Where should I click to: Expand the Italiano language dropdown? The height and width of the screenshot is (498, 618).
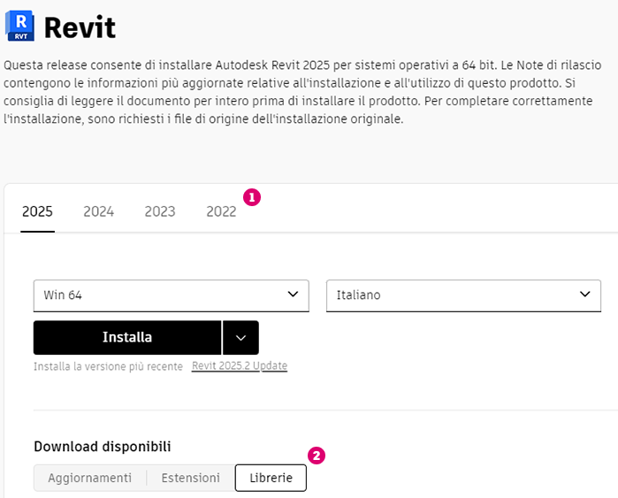click(x=463, y=295)
